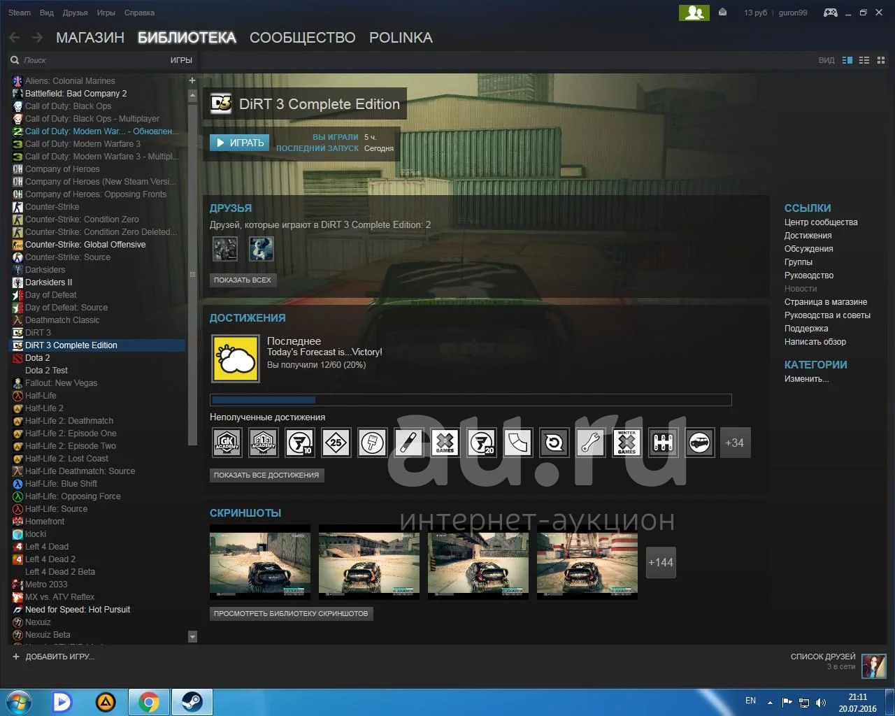Click the EN language indicator in the tray
Viewport: 895px width, 716px height.
[x=750, y=701]
